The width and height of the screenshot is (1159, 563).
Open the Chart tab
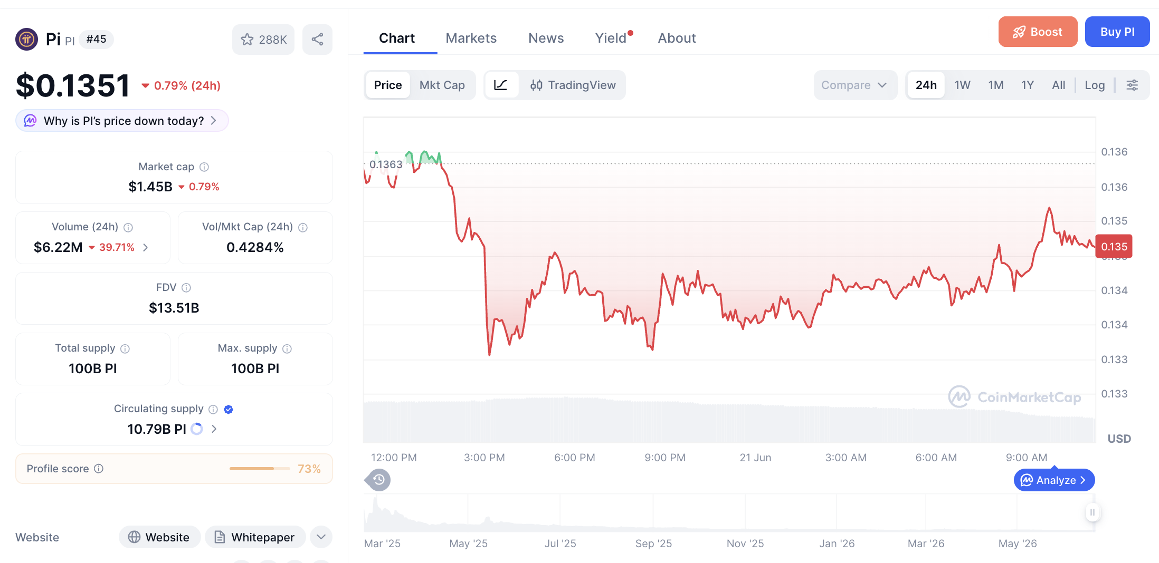pos(397,38)
